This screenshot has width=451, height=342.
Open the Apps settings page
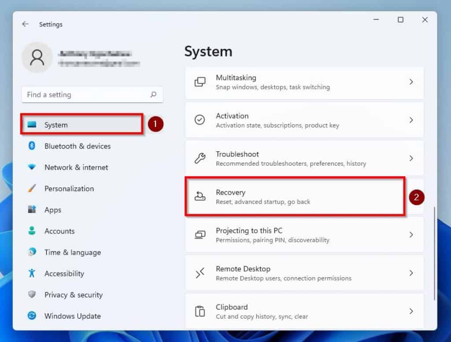[x=92, y=210]
